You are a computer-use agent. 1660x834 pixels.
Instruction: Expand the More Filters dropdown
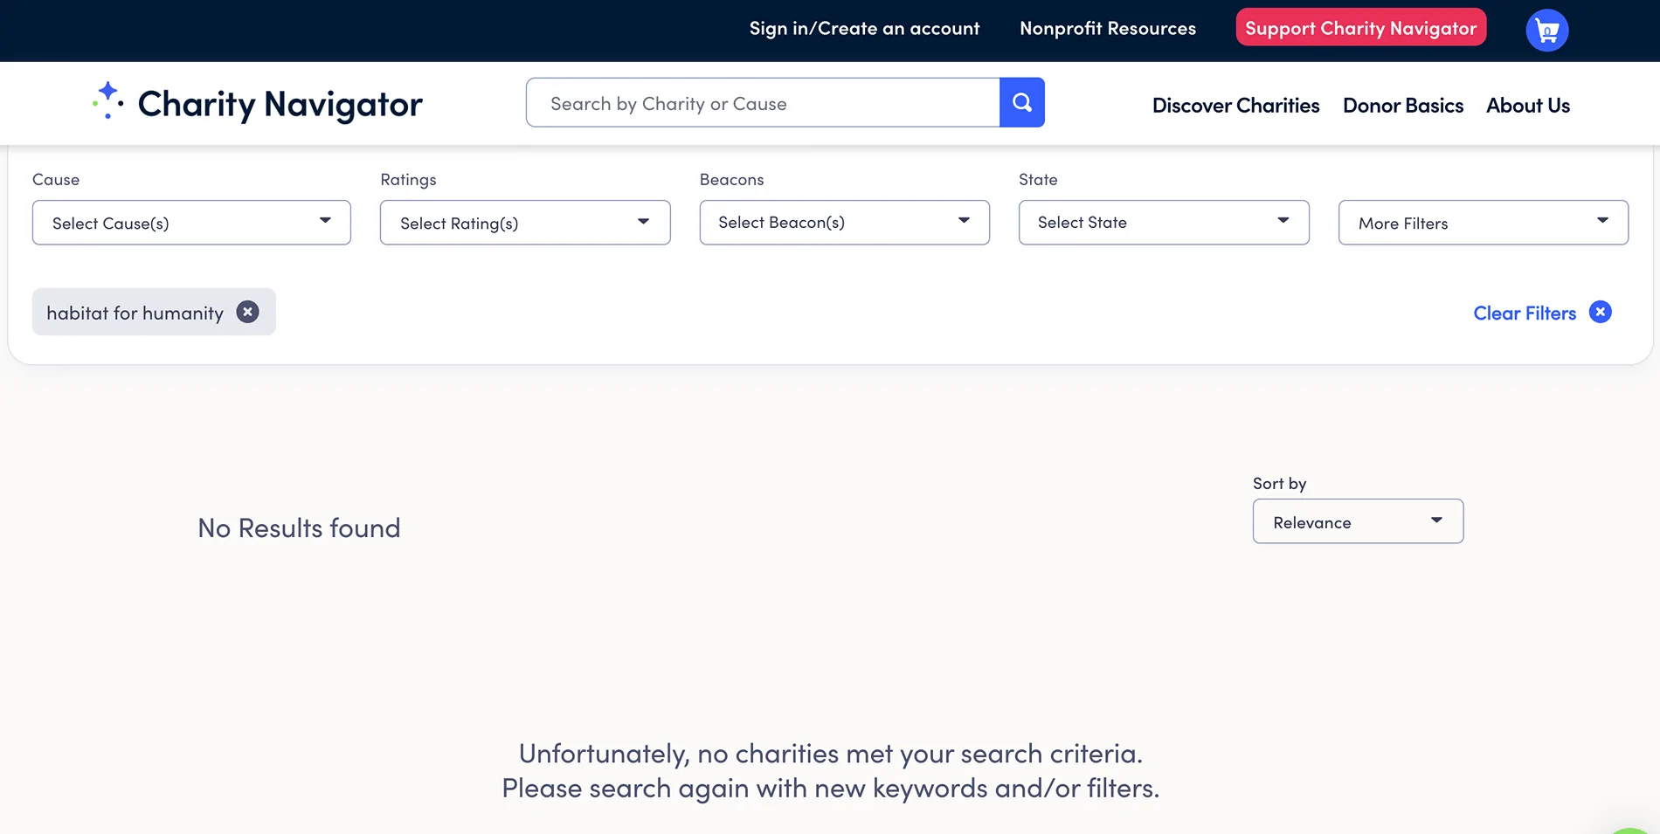[x=1484, y=223]
